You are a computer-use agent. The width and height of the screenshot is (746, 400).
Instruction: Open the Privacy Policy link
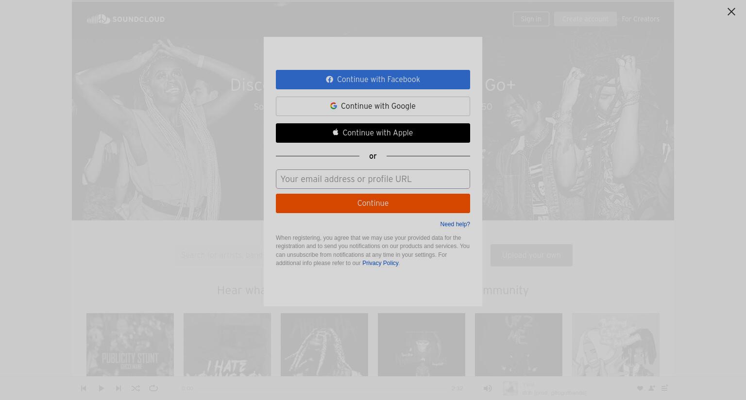(380, 263)
